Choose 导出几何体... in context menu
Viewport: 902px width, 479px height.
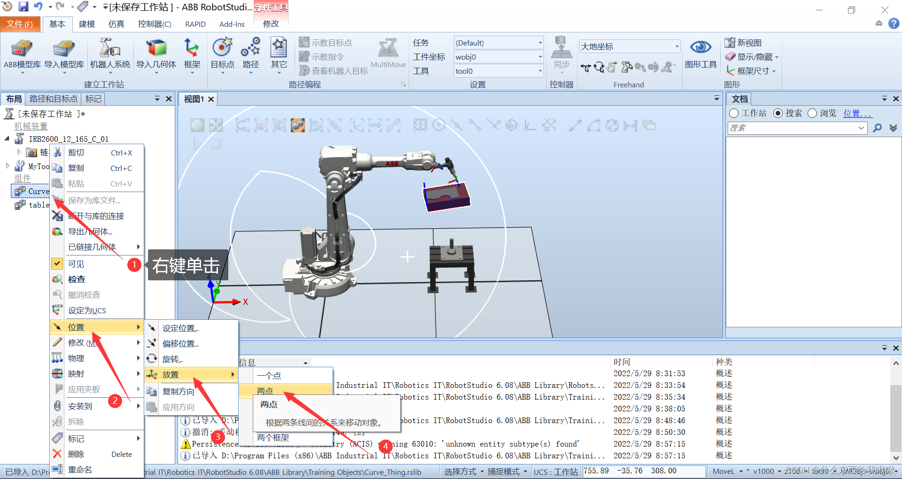(97, 232)
